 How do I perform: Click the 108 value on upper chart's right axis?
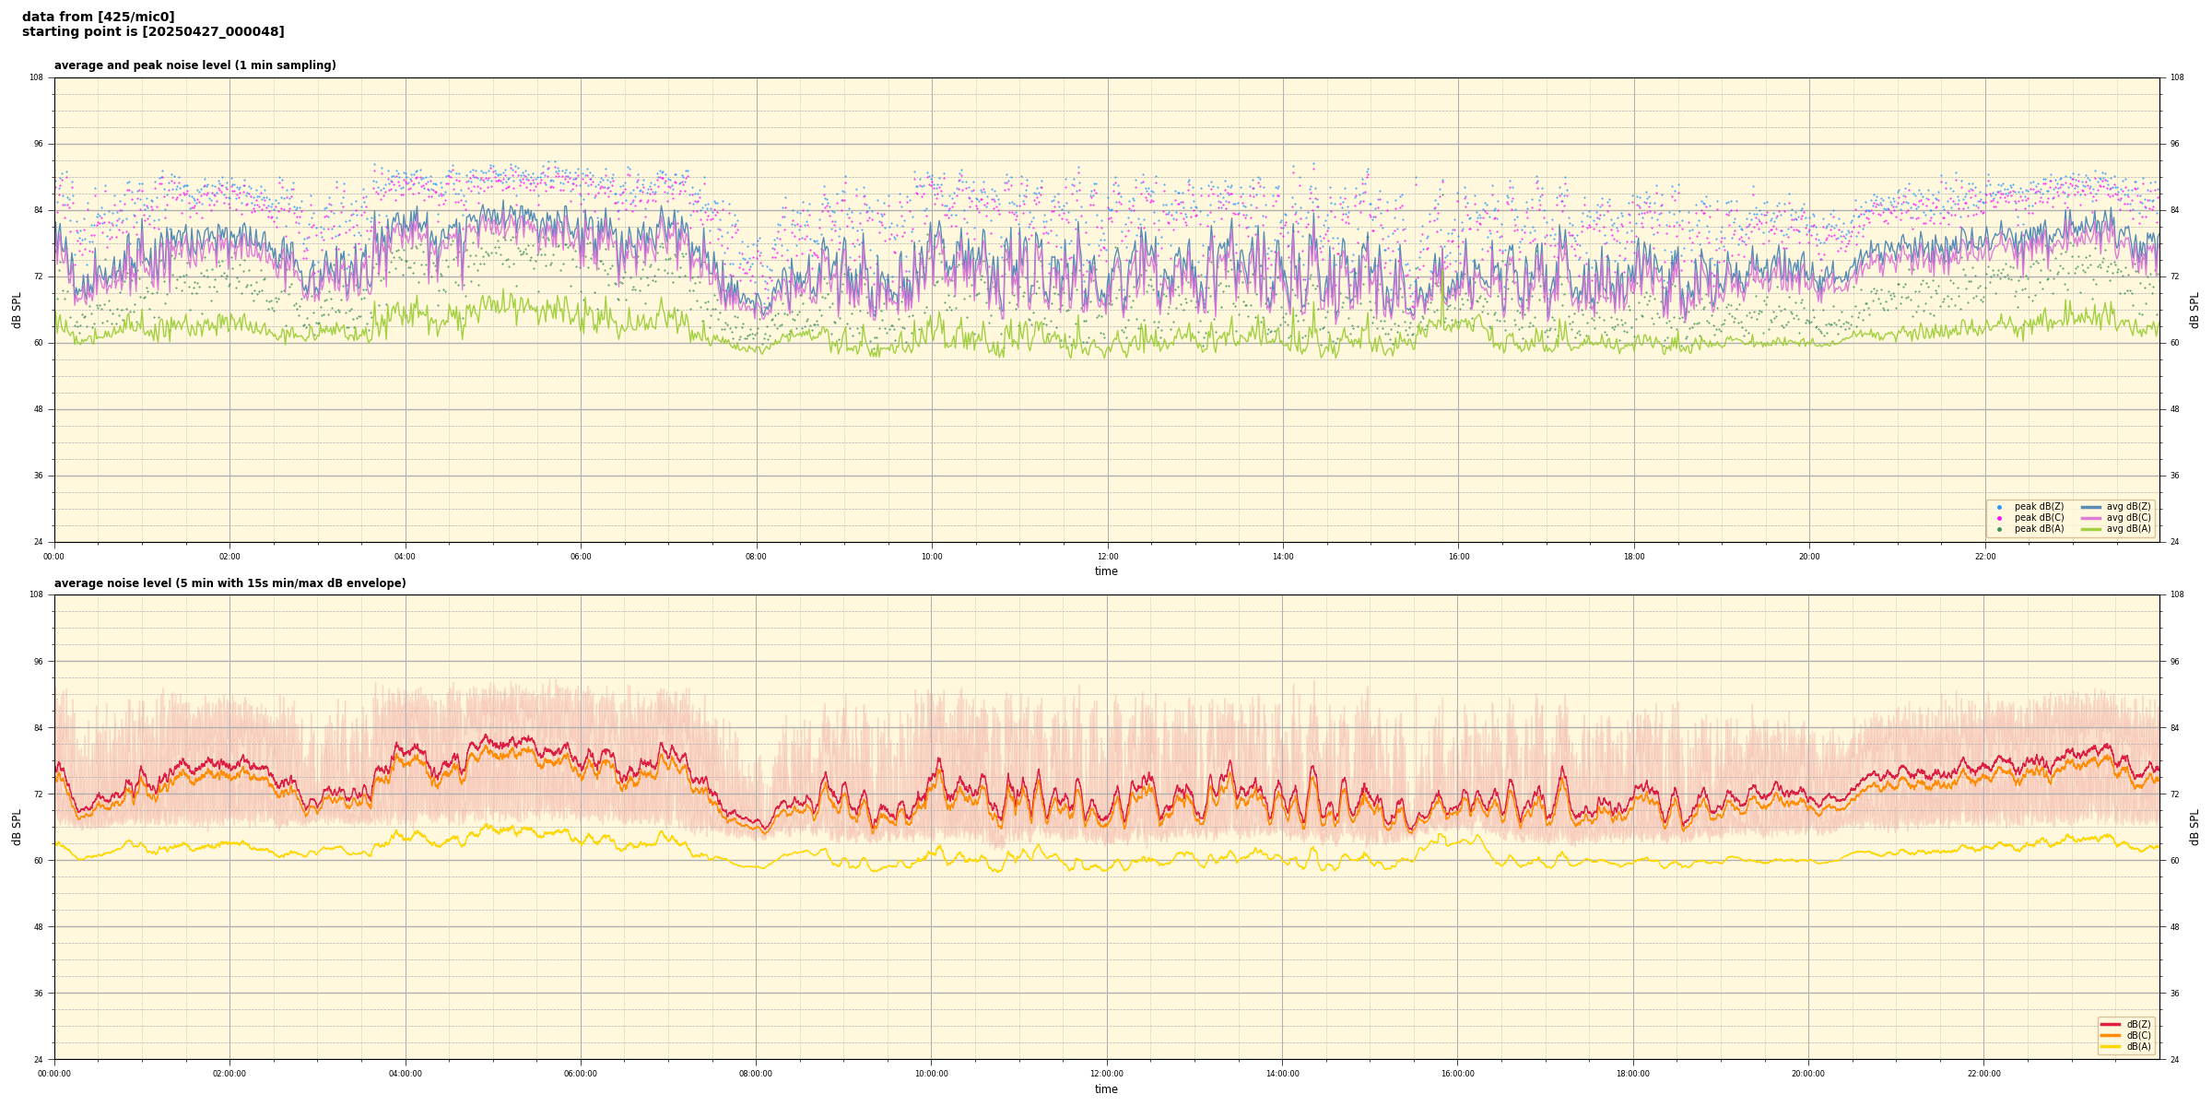pos(2176,77)
